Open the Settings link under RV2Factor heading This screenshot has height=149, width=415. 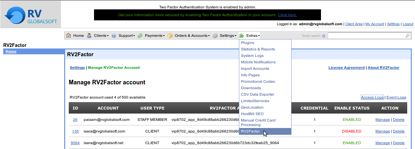[x=77, y=68]
